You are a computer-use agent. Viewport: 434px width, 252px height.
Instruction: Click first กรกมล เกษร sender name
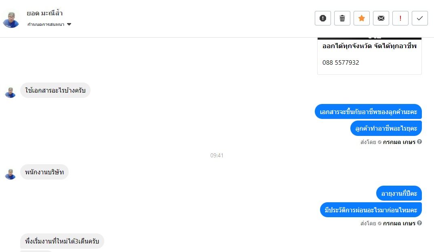pos(399,142)
